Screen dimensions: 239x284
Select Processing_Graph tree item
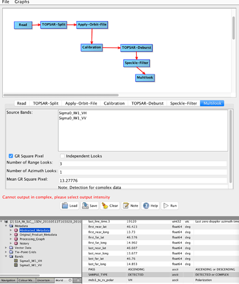point(32,239)
